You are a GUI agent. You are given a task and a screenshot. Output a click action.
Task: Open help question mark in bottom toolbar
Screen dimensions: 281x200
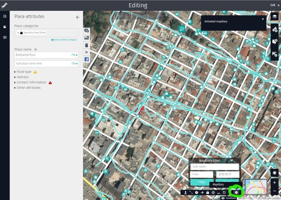coord(197,192)
